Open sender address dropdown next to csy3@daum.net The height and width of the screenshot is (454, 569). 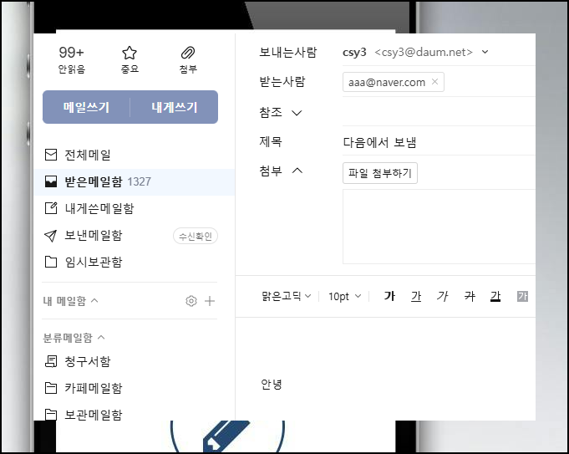point(485,52)
